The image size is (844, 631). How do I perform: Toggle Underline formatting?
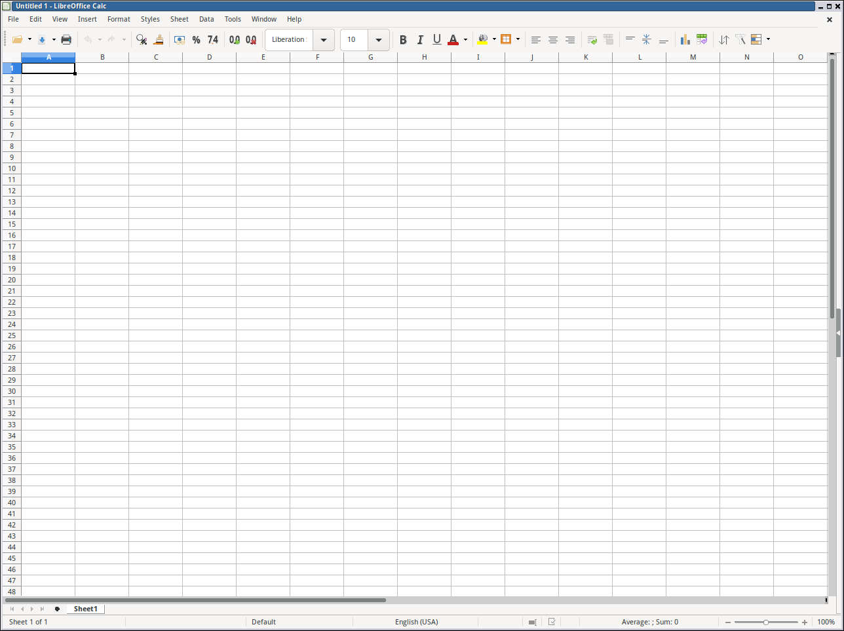click(x=437, y=39)
